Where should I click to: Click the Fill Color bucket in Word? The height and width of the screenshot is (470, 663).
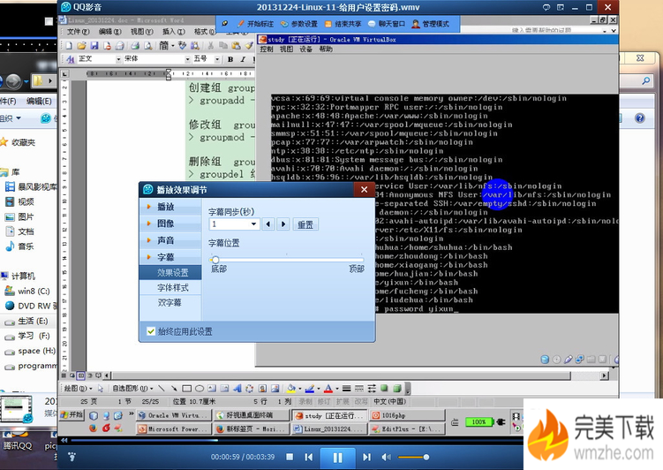(291, 389)
